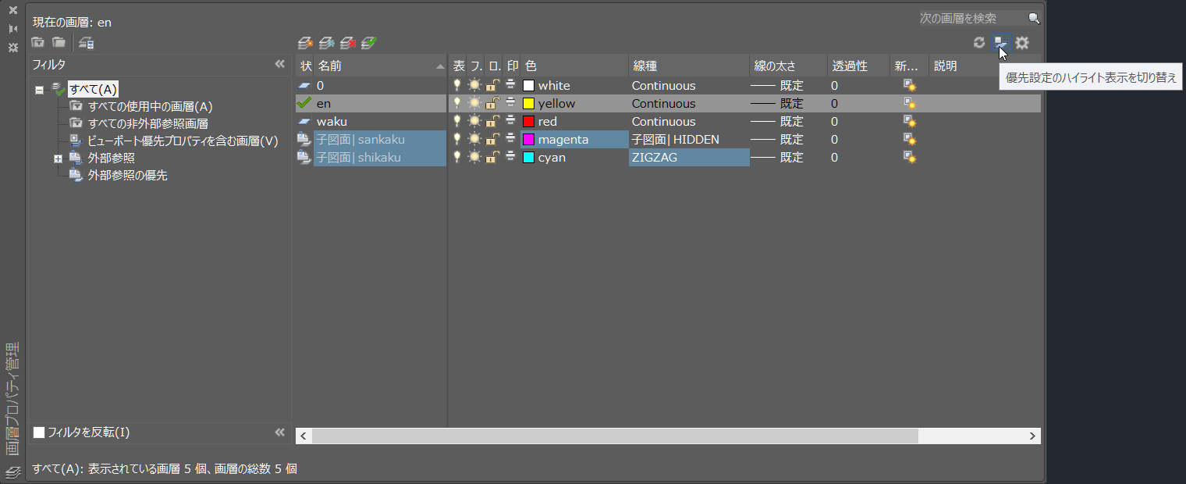Image resolution: width=1186 pixels, height=484 pixels.
Task: Click the 状 status column header
Action: click(305, 66)
